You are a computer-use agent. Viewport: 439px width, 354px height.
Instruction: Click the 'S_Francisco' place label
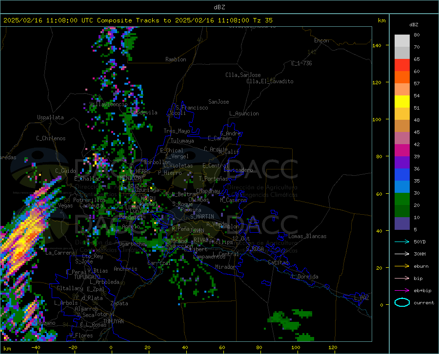[192, 108]
